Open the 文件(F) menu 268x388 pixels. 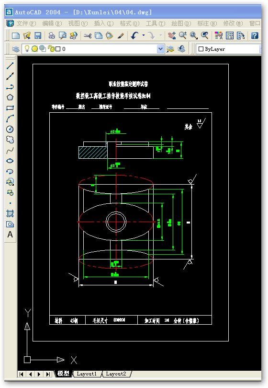[26, 24]
